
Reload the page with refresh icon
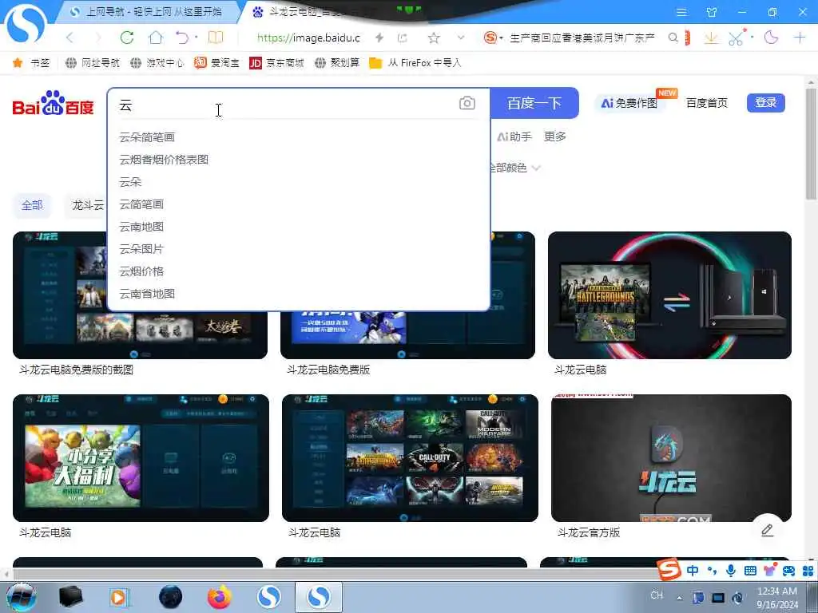click(127, 38)
